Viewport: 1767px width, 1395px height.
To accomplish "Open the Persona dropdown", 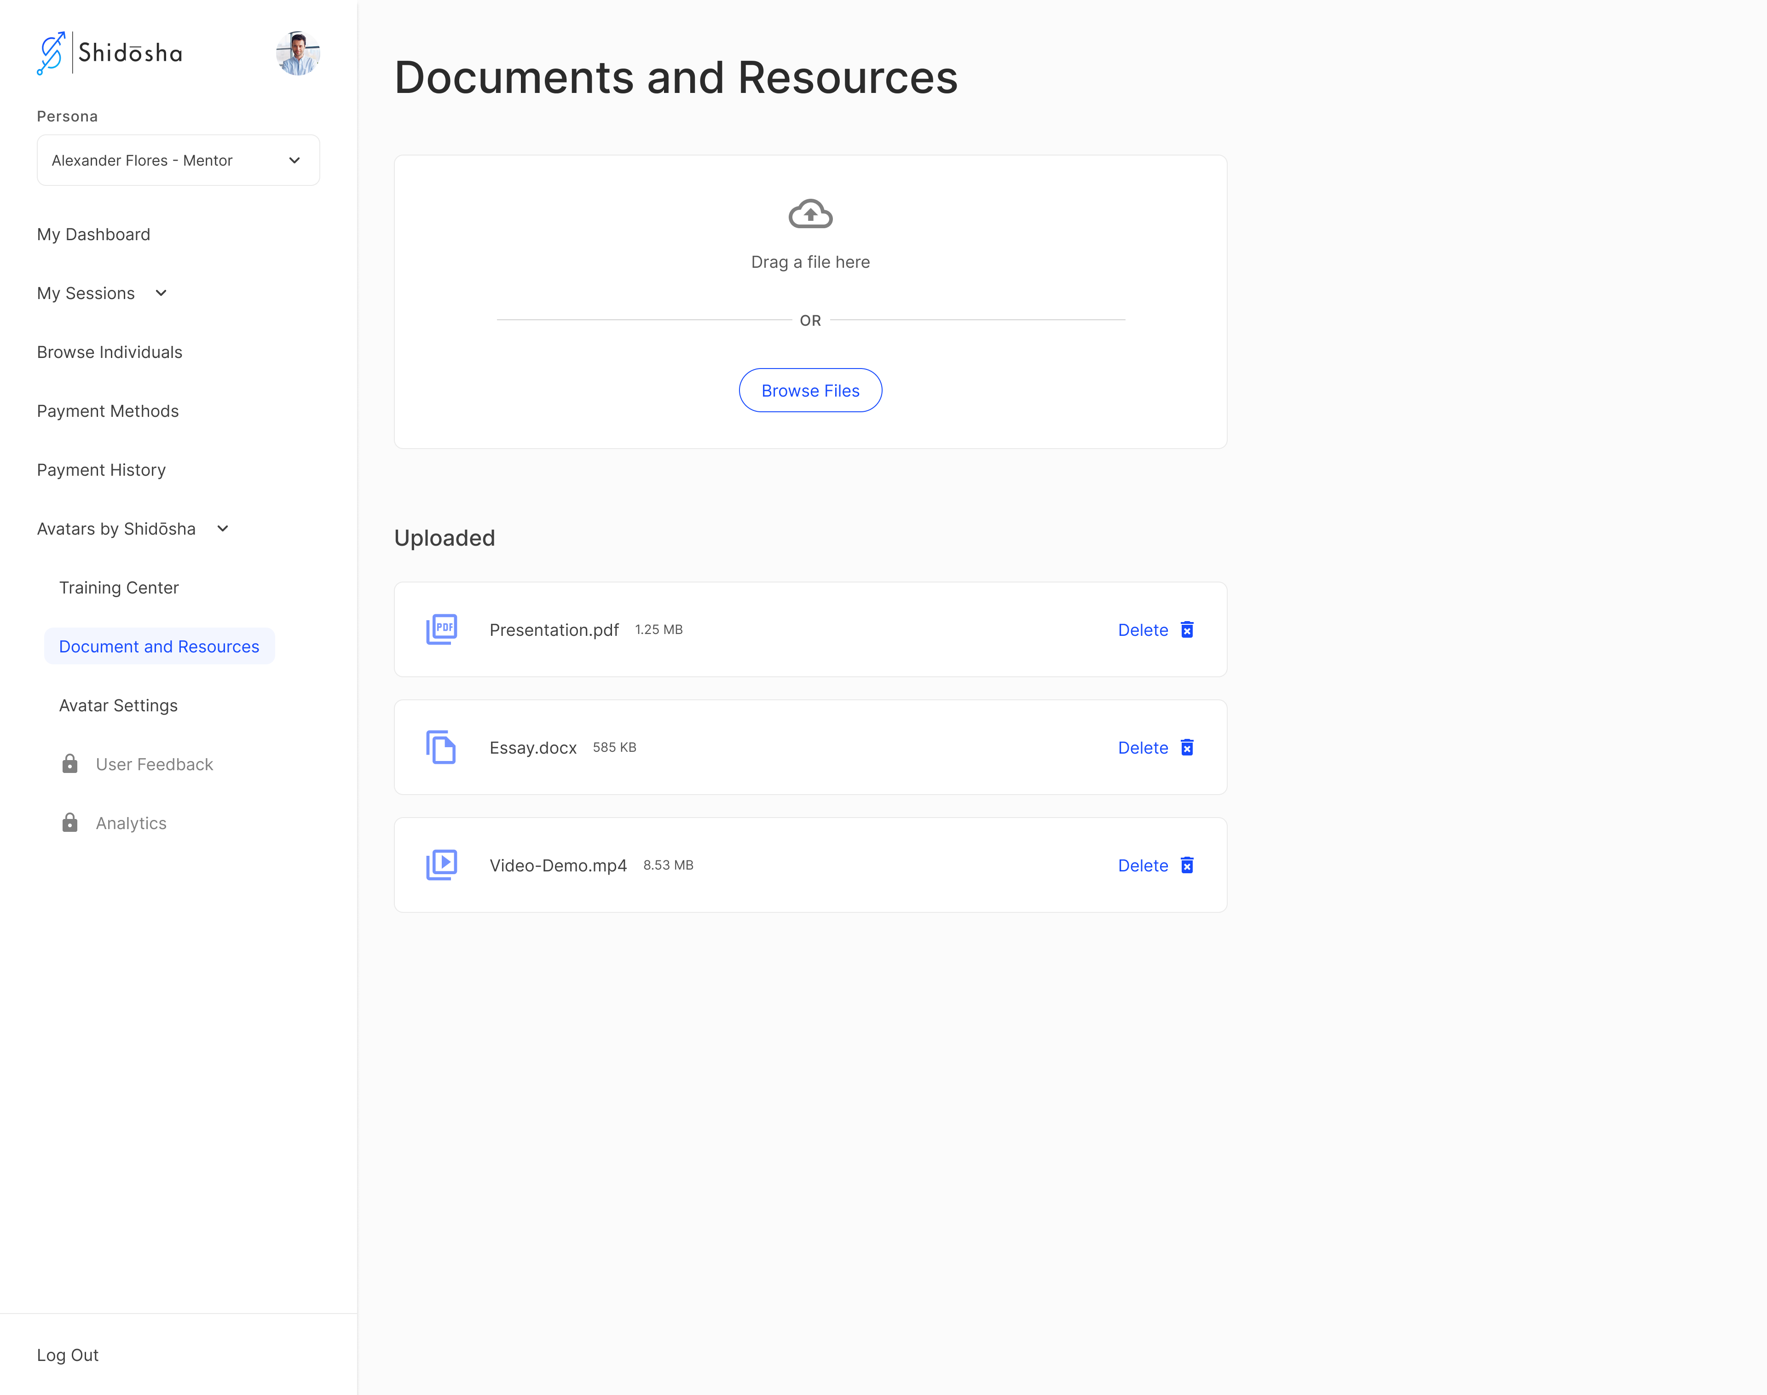I will tap(178, 160).
